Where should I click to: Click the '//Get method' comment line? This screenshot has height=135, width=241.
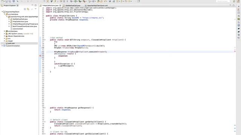click(x=56, y=38)
